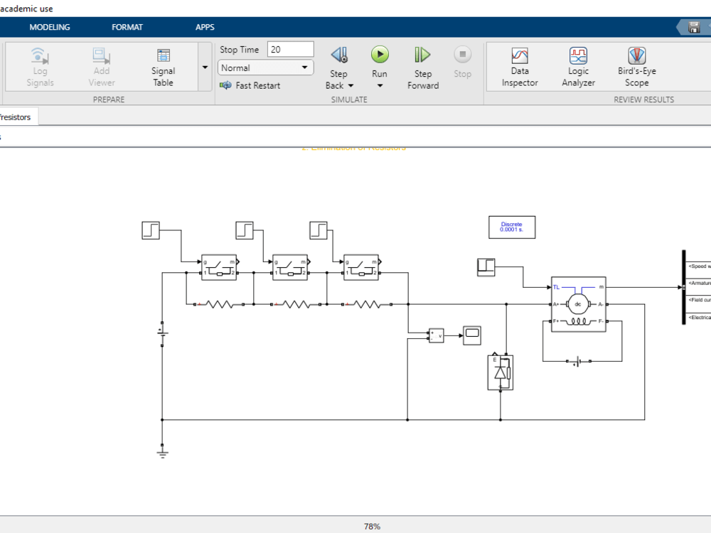Select the second Step source block
Image resolution: width=711 pixels, height=533 pixels.
click(245, 230)
